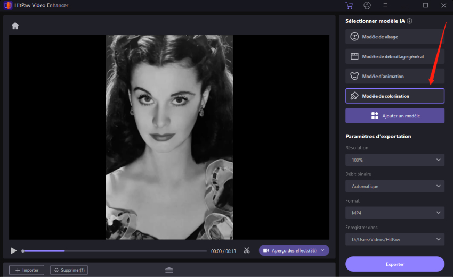Viewport: 453px width, 277px height.
Task: Expand the Résolution 100% dropdown
Action: click(x=394, y=160)
